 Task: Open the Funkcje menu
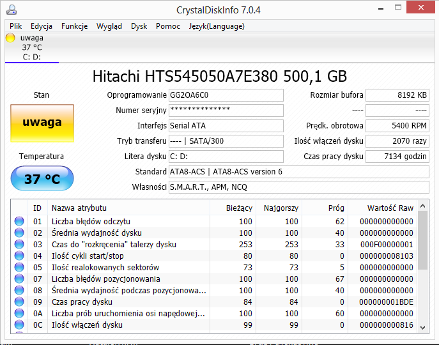(x=75, y=26)
